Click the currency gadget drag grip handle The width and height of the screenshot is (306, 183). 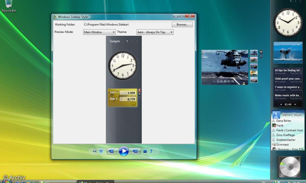(x=139, y=97)
